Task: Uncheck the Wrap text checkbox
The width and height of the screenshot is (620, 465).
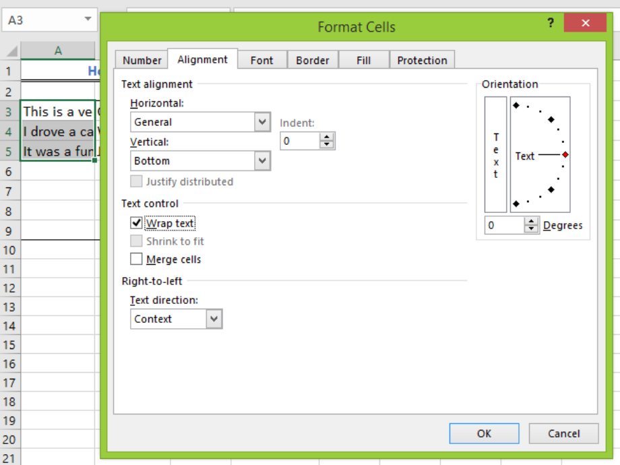Action: click(135, 223)
